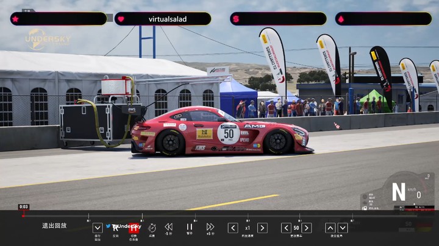This screenshot has width=439, height=246.
Task: Change camera view with down arrow
Action: 343,228
